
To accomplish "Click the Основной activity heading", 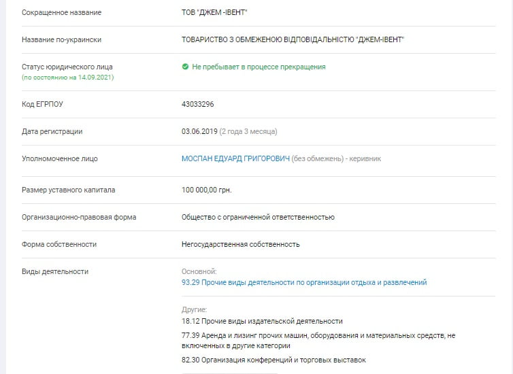I will [x=199, y=272].
